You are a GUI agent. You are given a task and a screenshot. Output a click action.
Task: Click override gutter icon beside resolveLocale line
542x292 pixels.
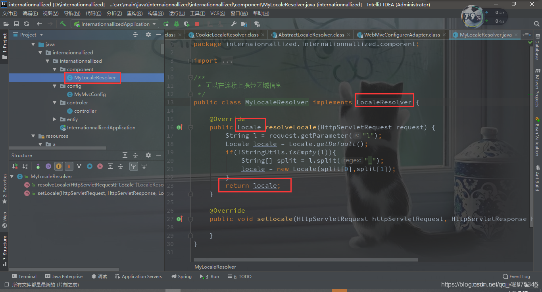(179, 127)
